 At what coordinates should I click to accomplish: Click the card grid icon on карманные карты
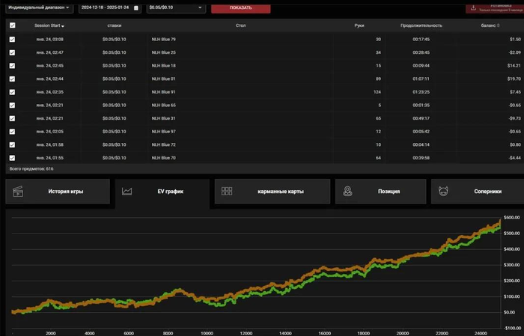pyautogui.click(x=227, y=191)
